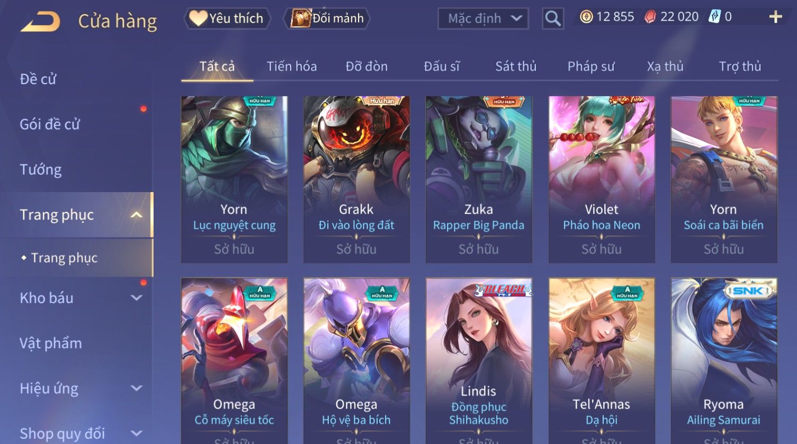Viewport: 797px width, 444px height.
Task: Select the Tiến hóa tab
Action: point(292,66)
